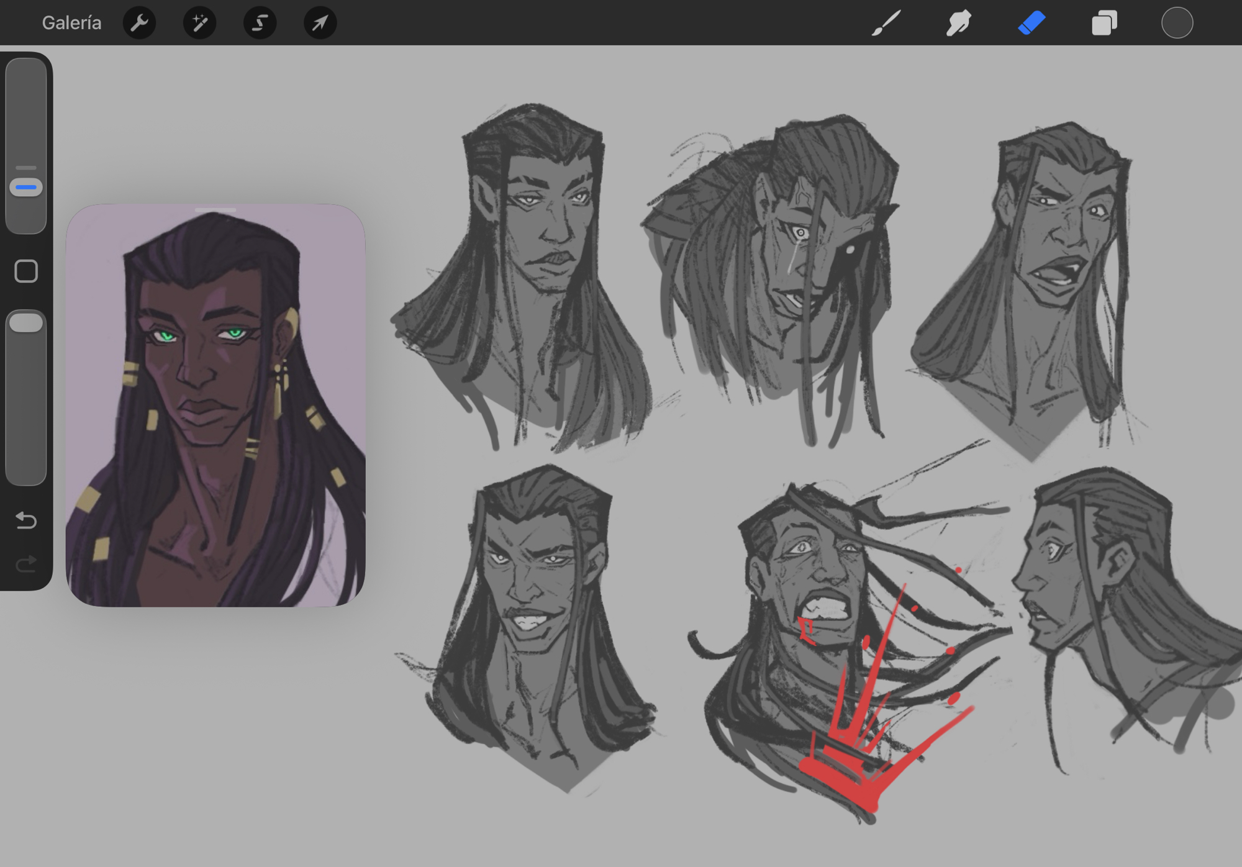Tap the blue Eraser tool
The image size is (1242, 867).
[1031, 23]
